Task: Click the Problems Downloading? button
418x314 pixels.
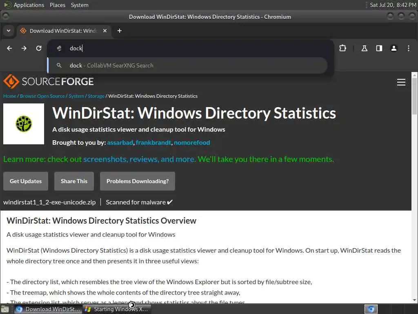Action: [x=138, y=181]
